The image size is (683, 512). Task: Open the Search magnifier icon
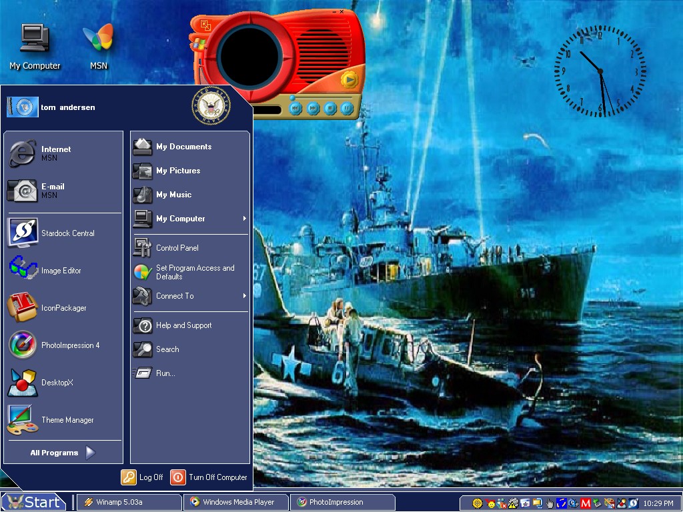[143, 349]
